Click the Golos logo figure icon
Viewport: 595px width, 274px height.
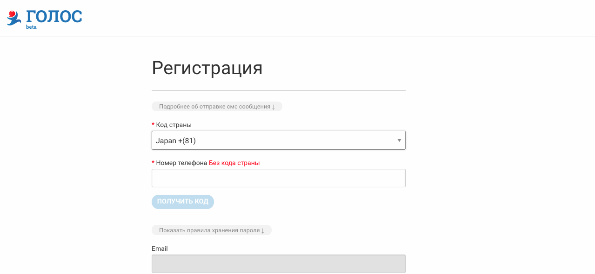14,18
